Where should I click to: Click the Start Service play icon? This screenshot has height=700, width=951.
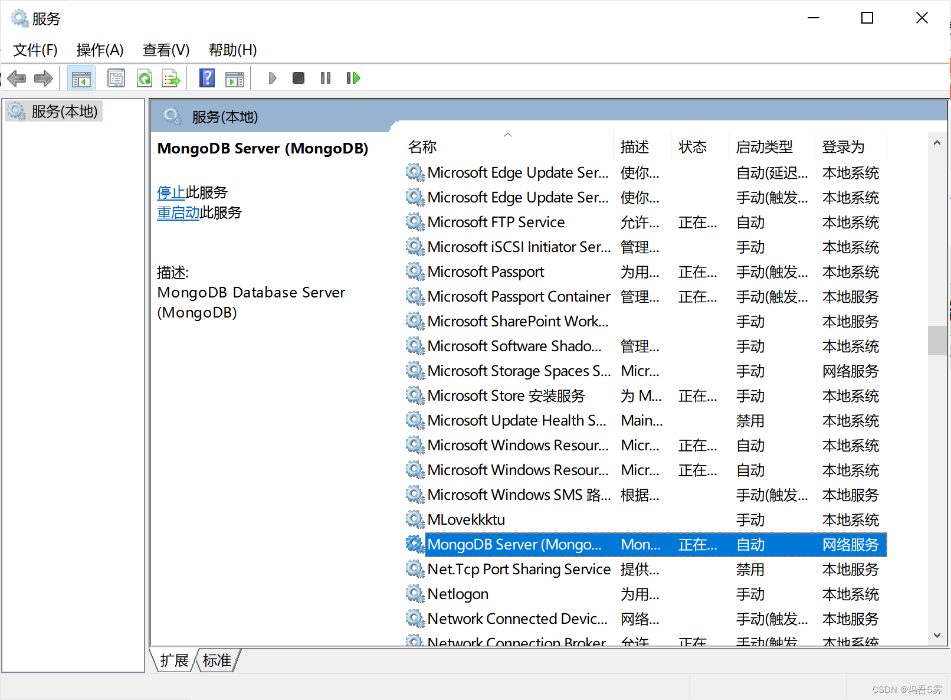(x=273, y=78)
